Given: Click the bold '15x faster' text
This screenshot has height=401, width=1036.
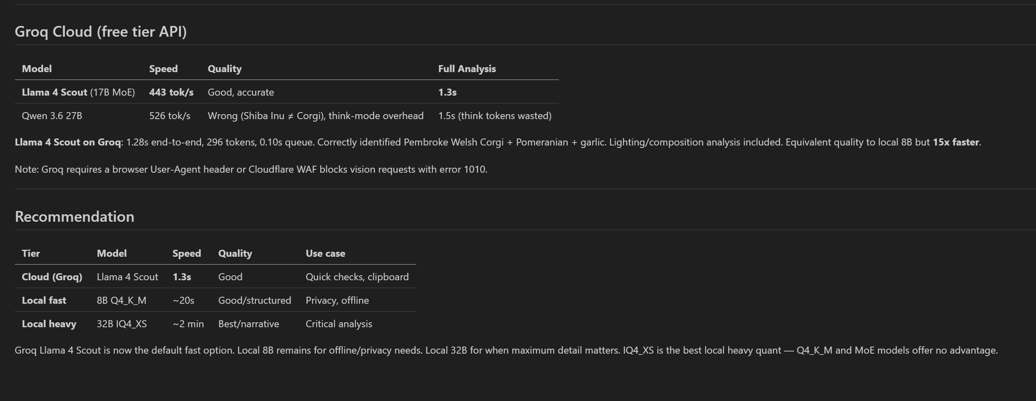Looking at the screenshot, I should [x=956, y=142].
